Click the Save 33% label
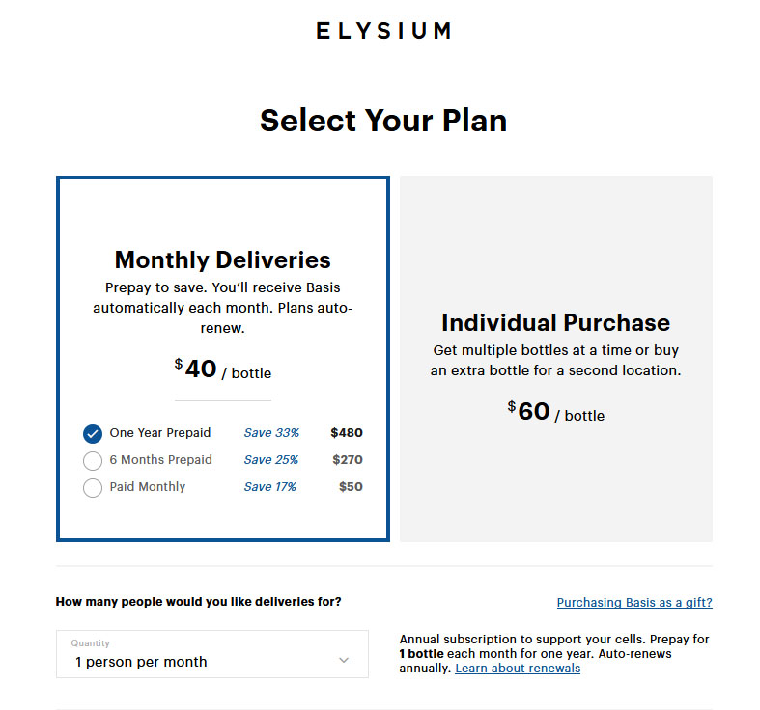The image size is (760, 710). point(271,433)
